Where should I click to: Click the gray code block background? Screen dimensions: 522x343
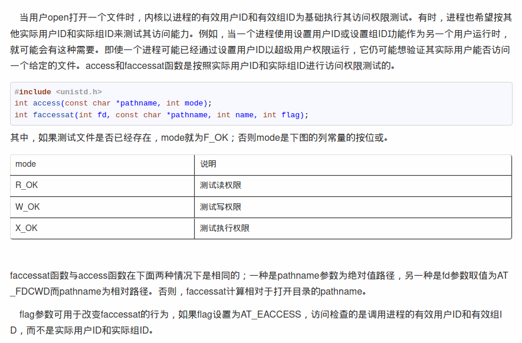tap(413, 103)
